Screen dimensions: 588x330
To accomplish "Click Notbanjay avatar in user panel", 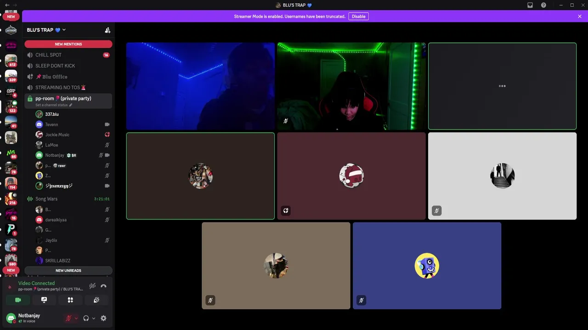I will click(x=11, y=318).
